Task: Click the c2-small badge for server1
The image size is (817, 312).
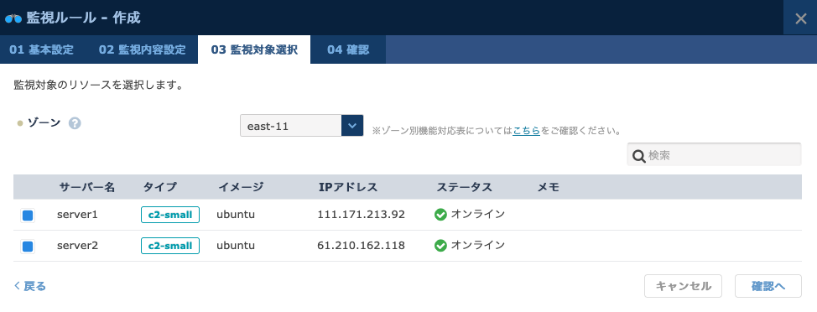Action: tap(170, 215)
